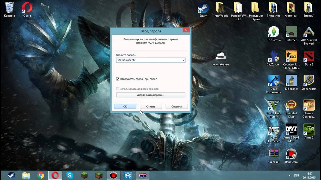321x180 pixels.
Task: Click the Упорядочить пароли... button
Action: [x=151, y=95]
